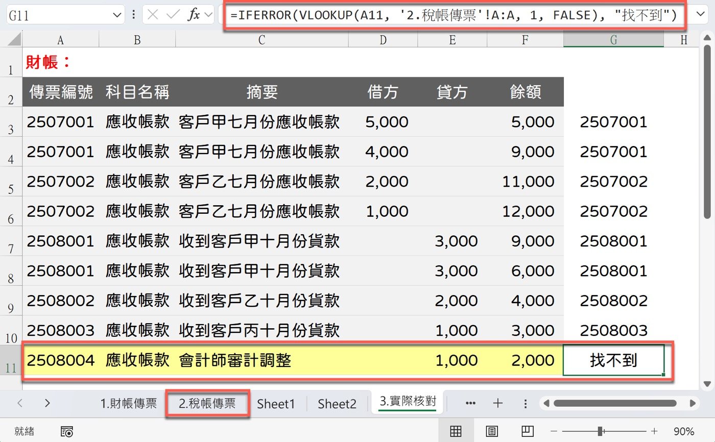Click the horizontal scrollbar right arrow
This screenshot has width=715, height=442.
click(x=693, y=403)
